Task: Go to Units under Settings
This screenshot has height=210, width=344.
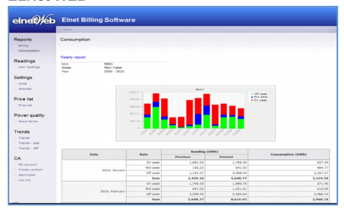Action: (x=23, y=83)
